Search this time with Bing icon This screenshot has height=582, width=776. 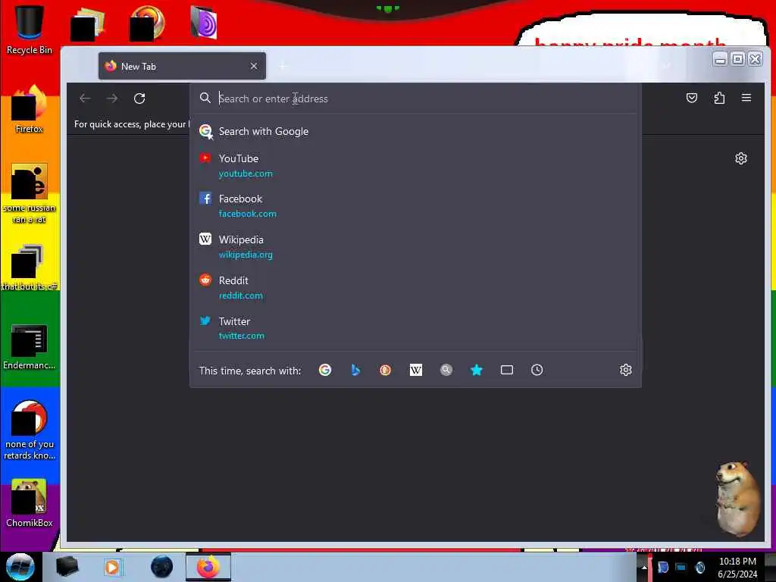pos(355,370)
